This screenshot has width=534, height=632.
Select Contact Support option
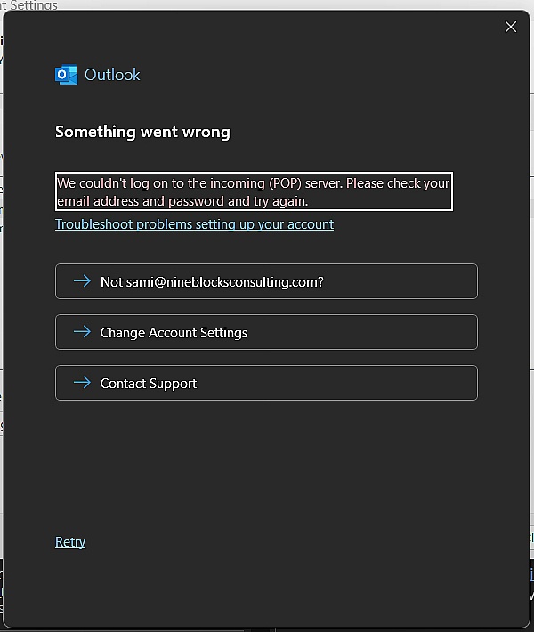(266, 383)
